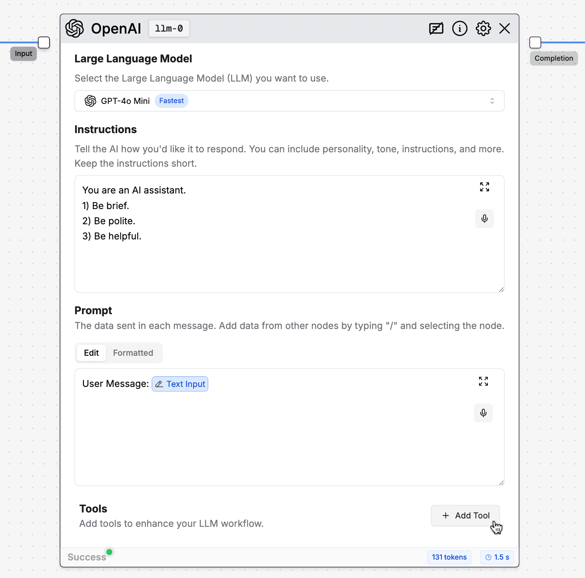Click the "Be polite." instruction line

pos(109,221)
